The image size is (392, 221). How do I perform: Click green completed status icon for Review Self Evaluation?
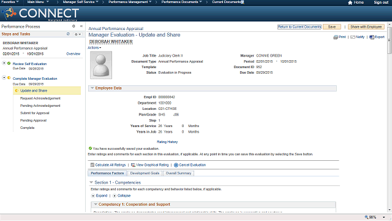pos(9,63)
